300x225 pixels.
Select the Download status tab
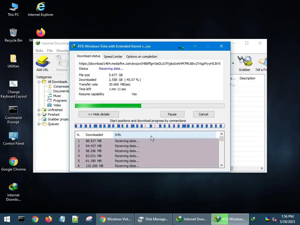click(88, 56)
